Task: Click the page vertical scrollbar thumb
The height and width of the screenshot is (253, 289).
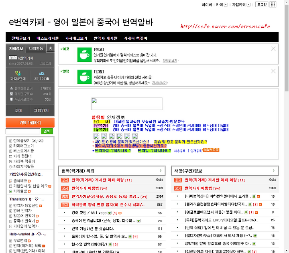Action: pos(287,48)
